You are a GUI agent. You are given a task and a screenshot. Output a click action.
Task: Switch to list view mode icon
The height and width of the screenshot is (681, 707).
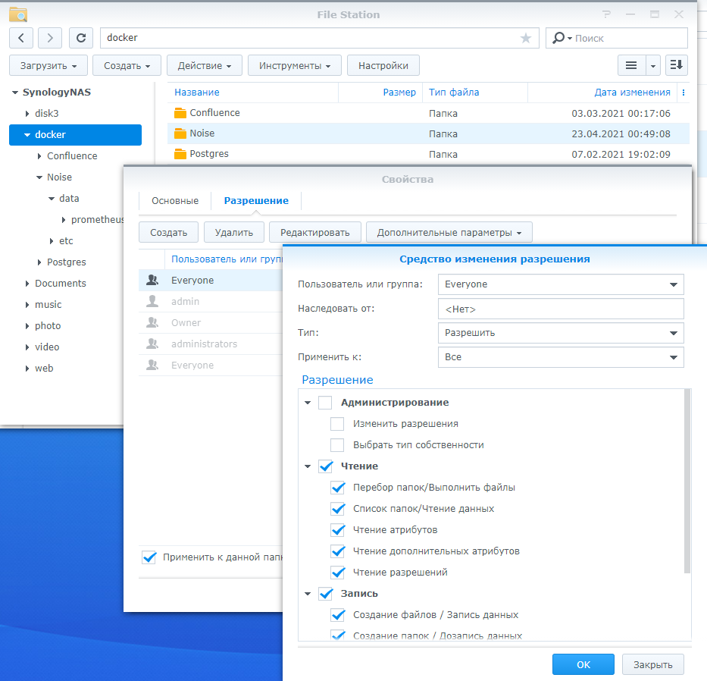tap(630, 66)
